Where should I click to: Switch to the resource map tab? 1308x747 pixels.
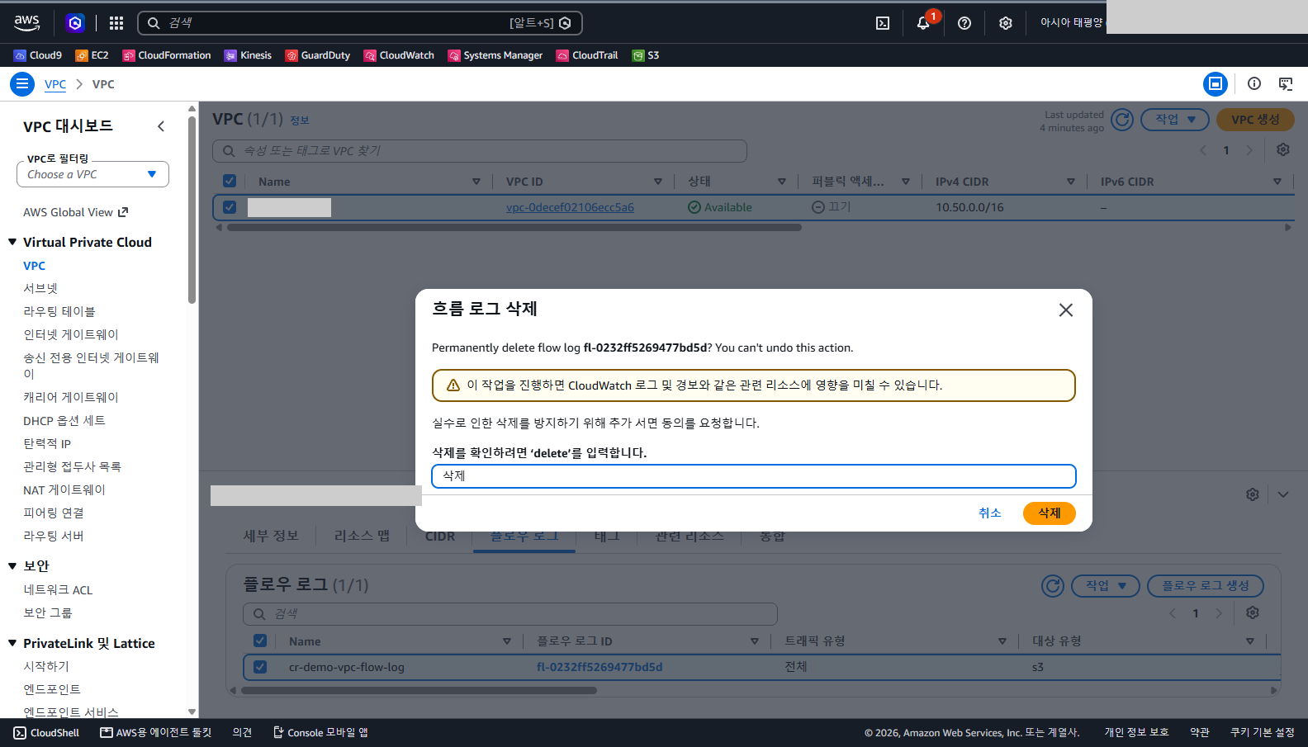pyautogui.click(x=362, y=537)
